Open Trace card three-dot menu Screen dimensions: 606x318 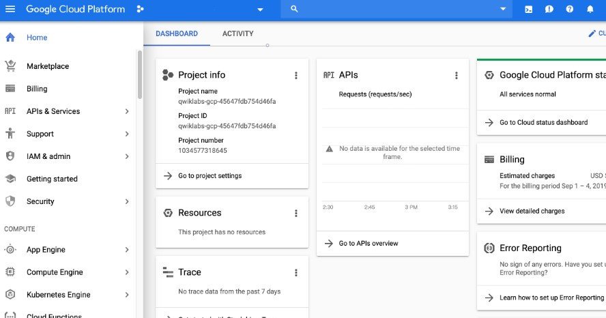point(296,273)
